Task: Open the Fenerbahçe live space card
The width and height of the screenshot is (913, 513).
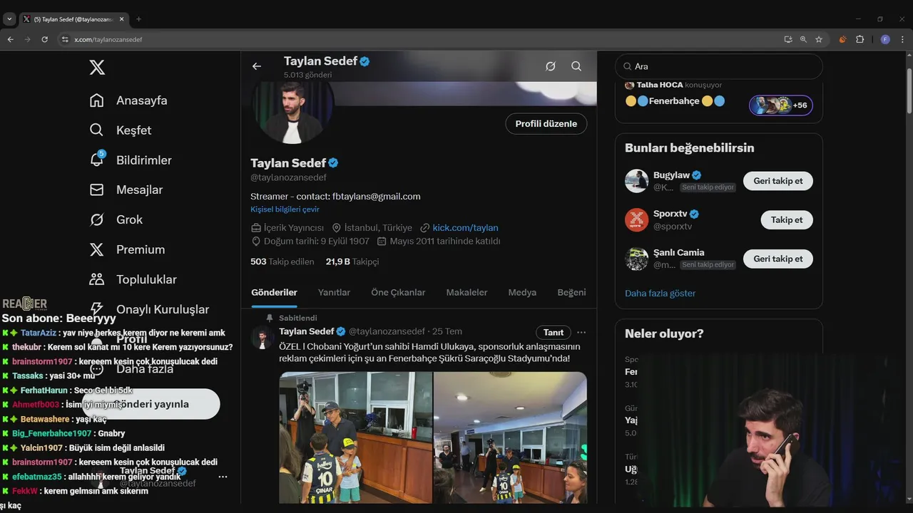Action: pos(719,100)
